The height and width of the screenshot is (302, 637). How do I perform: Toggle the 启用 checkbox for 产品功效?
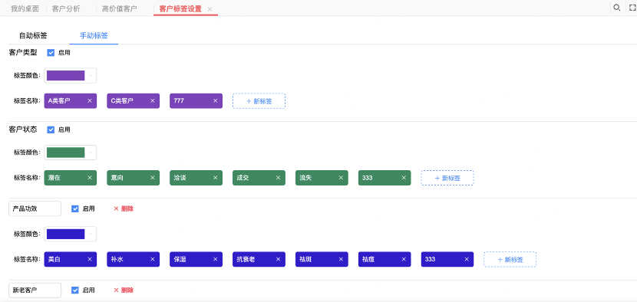(x=74, y=208)
